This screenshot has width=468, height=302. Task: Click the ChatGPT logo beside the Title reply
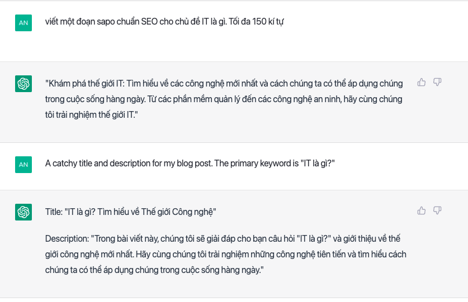(23, 212)
